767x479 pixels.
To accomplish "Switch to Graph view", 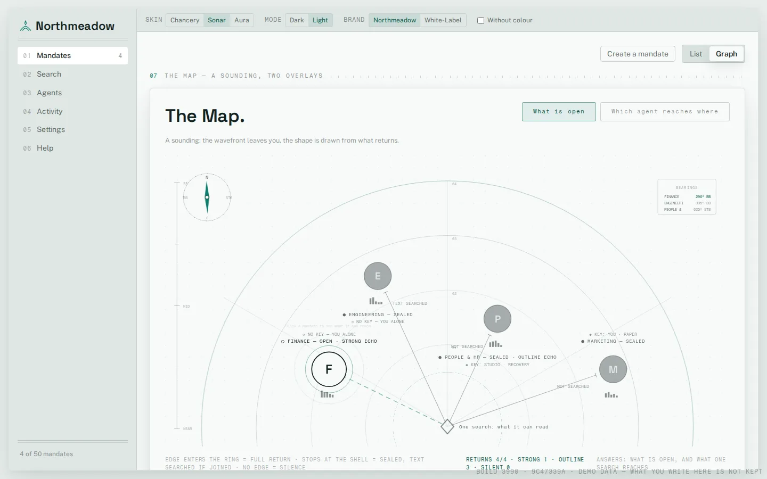I will point(727,54).
